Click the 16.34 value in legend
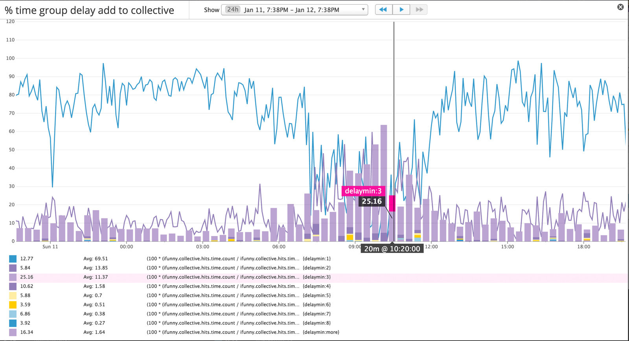 click(x=27, y=332)
